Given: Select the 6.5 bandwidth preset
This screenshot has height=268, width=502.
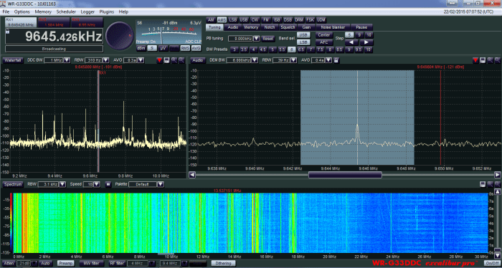Looking at the screenshot, I should click(x=301, y=49).
